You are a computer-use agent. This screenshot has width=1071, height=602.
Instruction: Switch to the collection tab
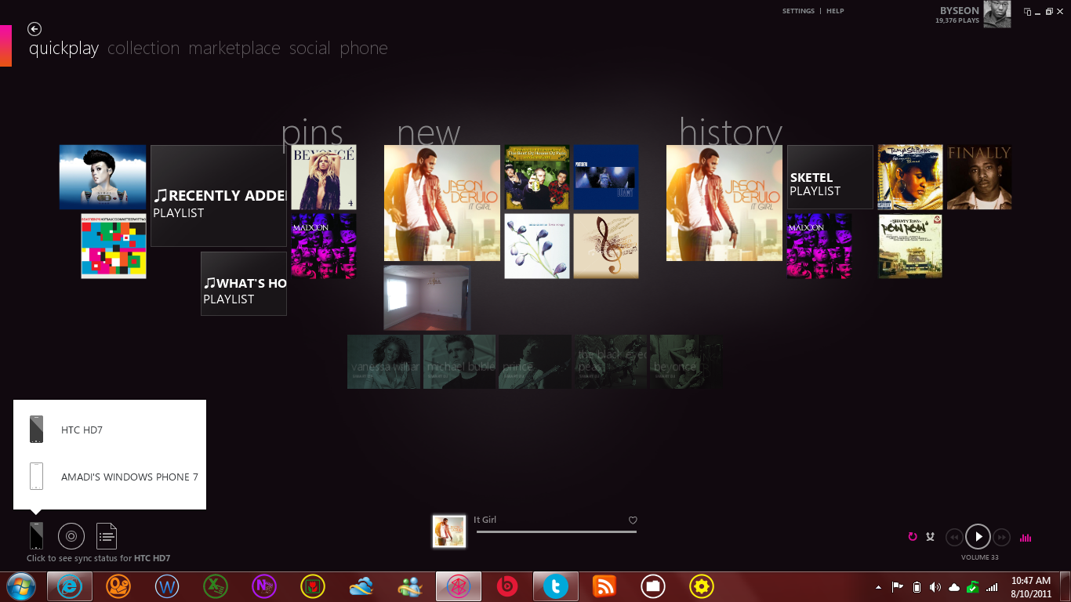pos(143,49)
